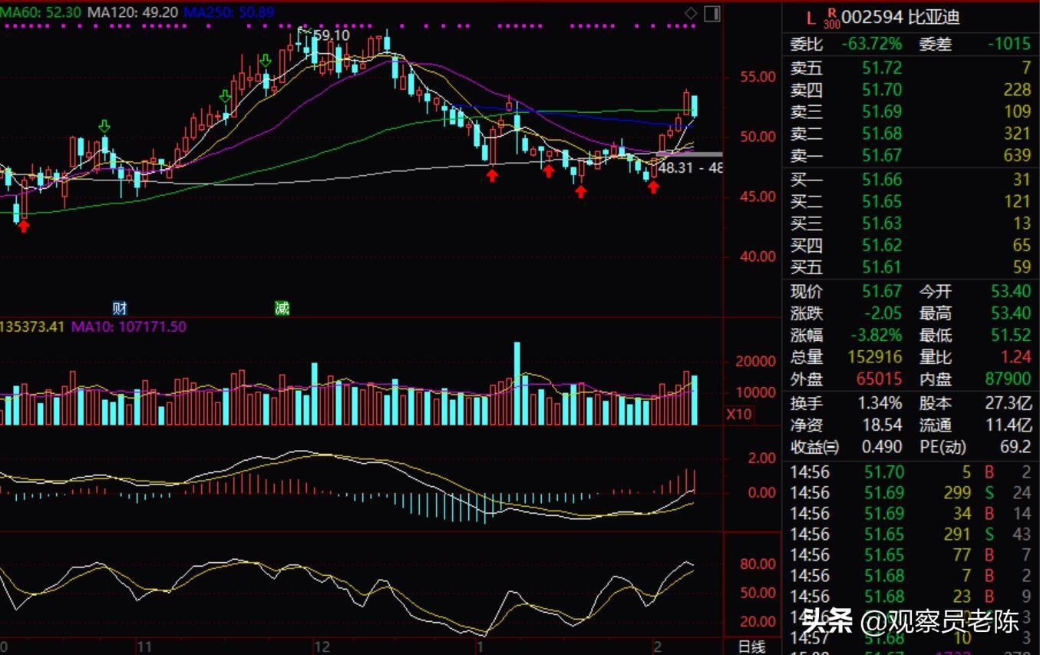Click the diamond icon above the chart
The width and height of the screenshot is (1040, 655).
(x=691, y=13)
